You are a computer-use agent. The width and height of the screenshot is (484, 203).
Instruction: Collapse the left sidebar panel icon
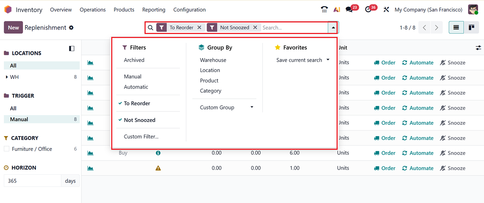point(72,48)
